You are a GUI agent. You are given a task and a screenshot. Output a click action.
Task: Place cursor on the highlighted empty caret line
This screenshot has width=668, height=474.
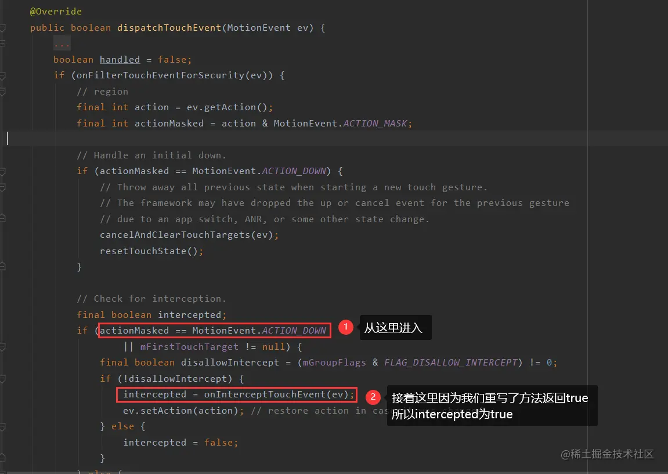point(334,139)
